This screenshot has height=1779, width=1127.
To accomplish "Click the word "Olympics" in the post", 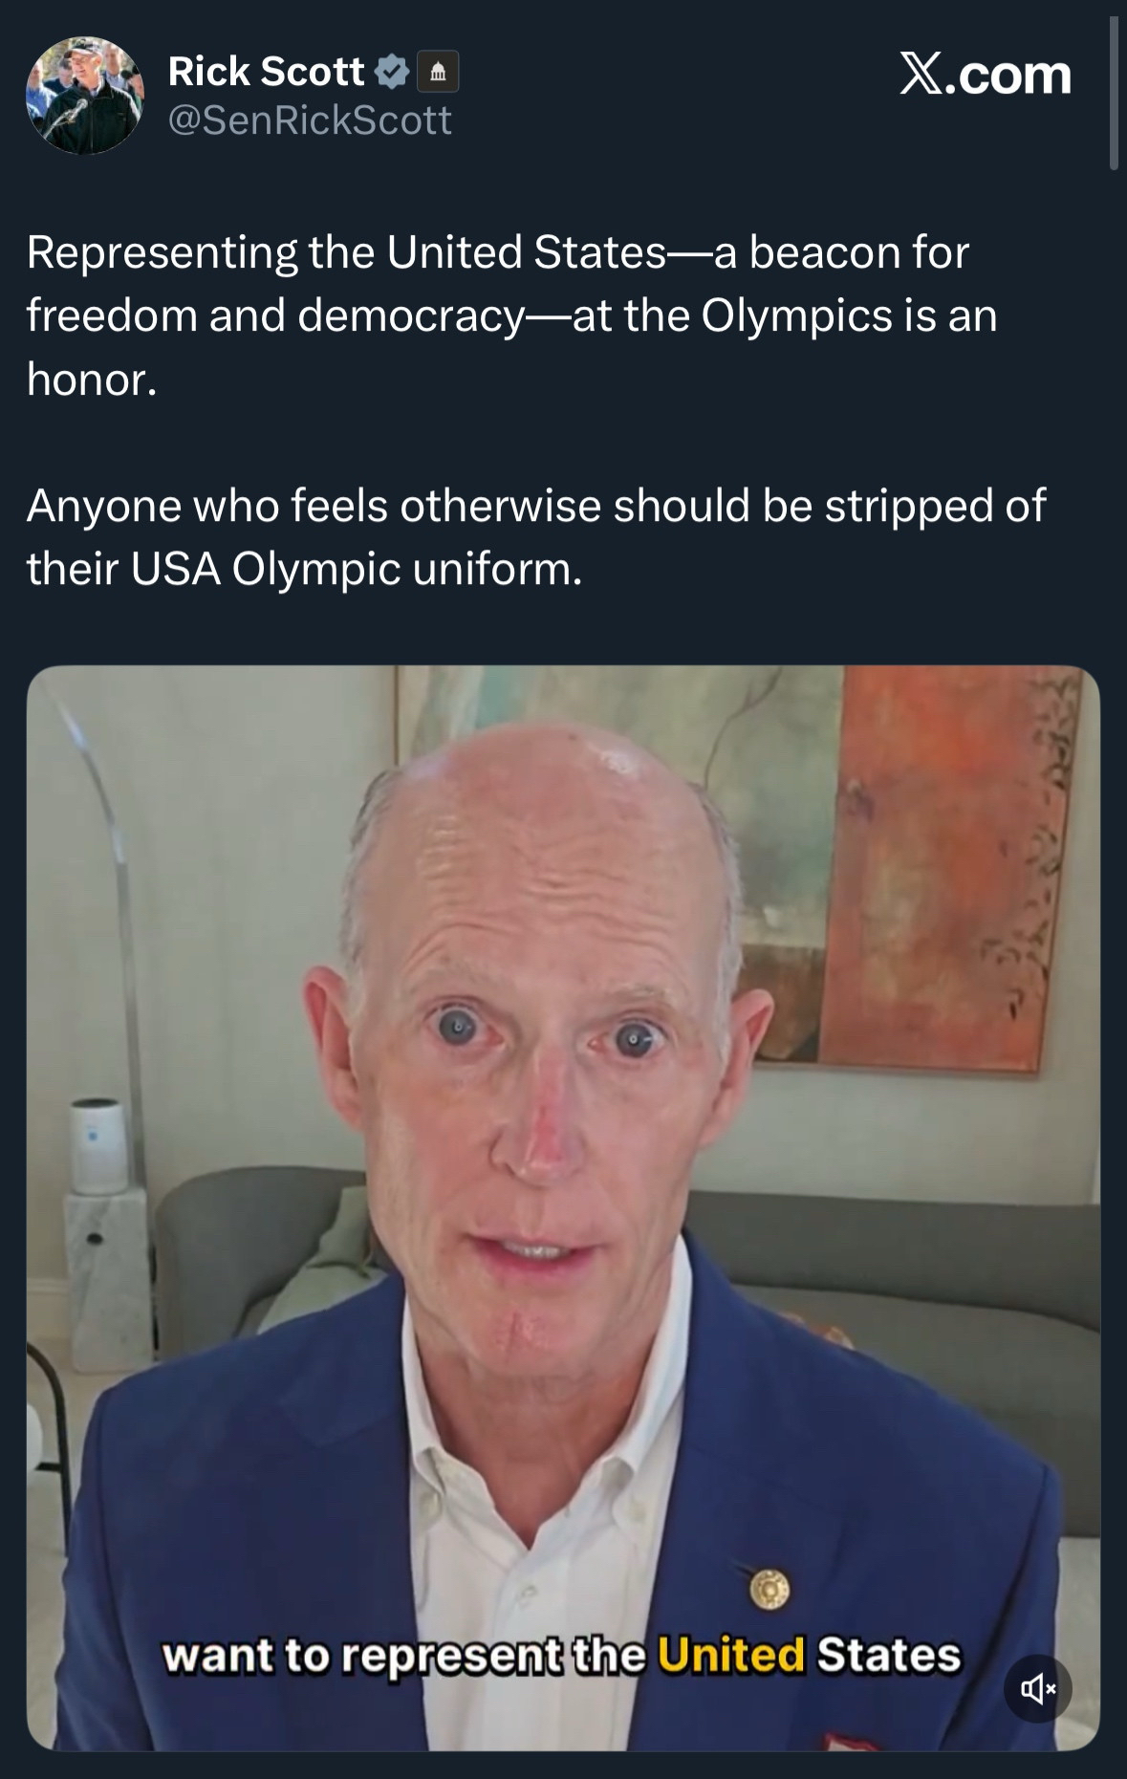I will point(796,316).
